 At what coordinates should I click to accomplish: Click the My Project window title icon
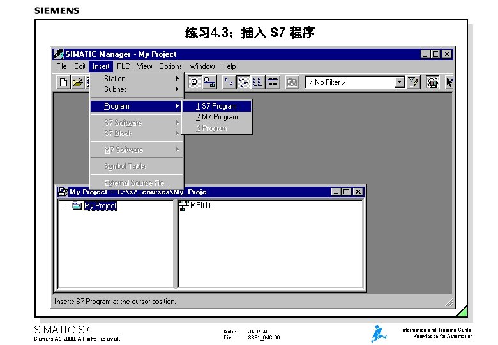coord(63,192)
